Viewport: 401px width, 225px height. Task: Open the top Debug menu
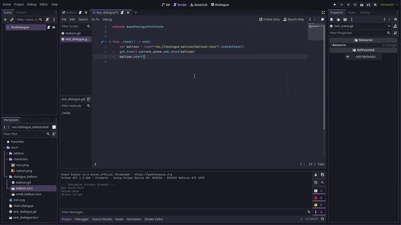coord(32,4)
